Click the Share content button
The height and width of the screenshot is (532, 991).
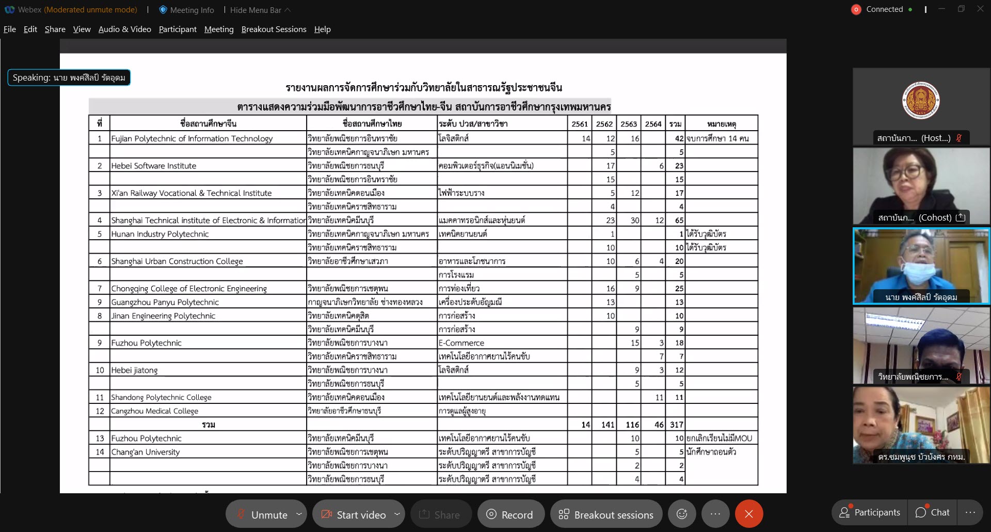pos(440,514)
